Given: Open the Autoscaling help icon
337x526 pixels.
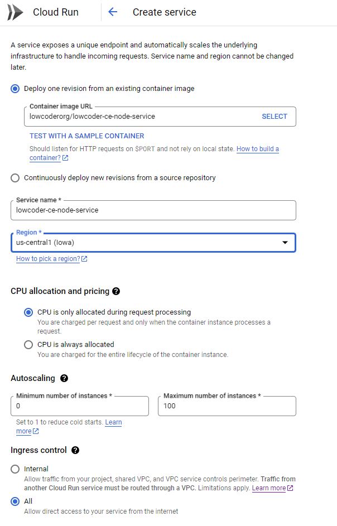Looking at the screenshot, I should 64,378.
